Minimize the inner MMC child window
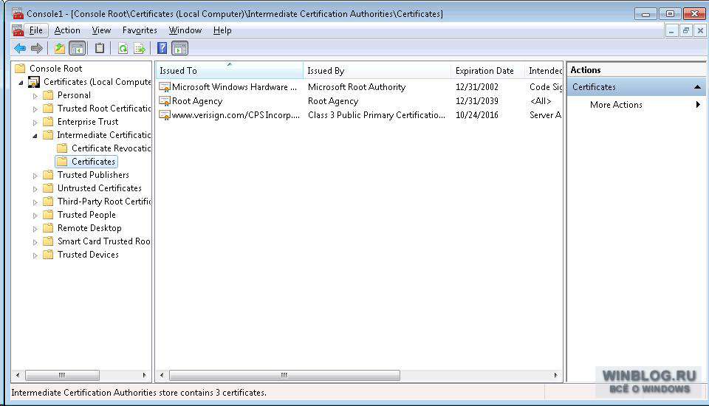The width and height of the screenshot is (709, 406). pyautogui.click(x=671, y=31)
